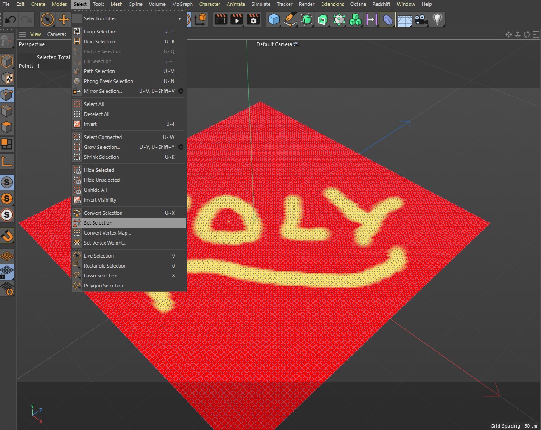
Task: Choose Convert Selection menu entry
Action: point(129,213)
